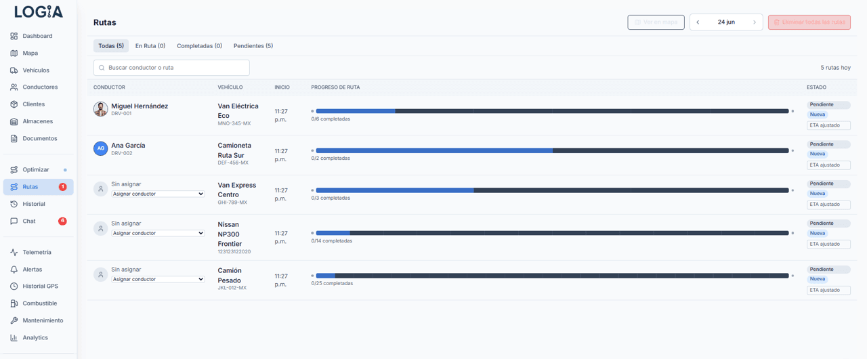This screenshot has width=867, height=359.
Task: Switch to the Pendientes (5) tab
Action: [x=253, y=46]
